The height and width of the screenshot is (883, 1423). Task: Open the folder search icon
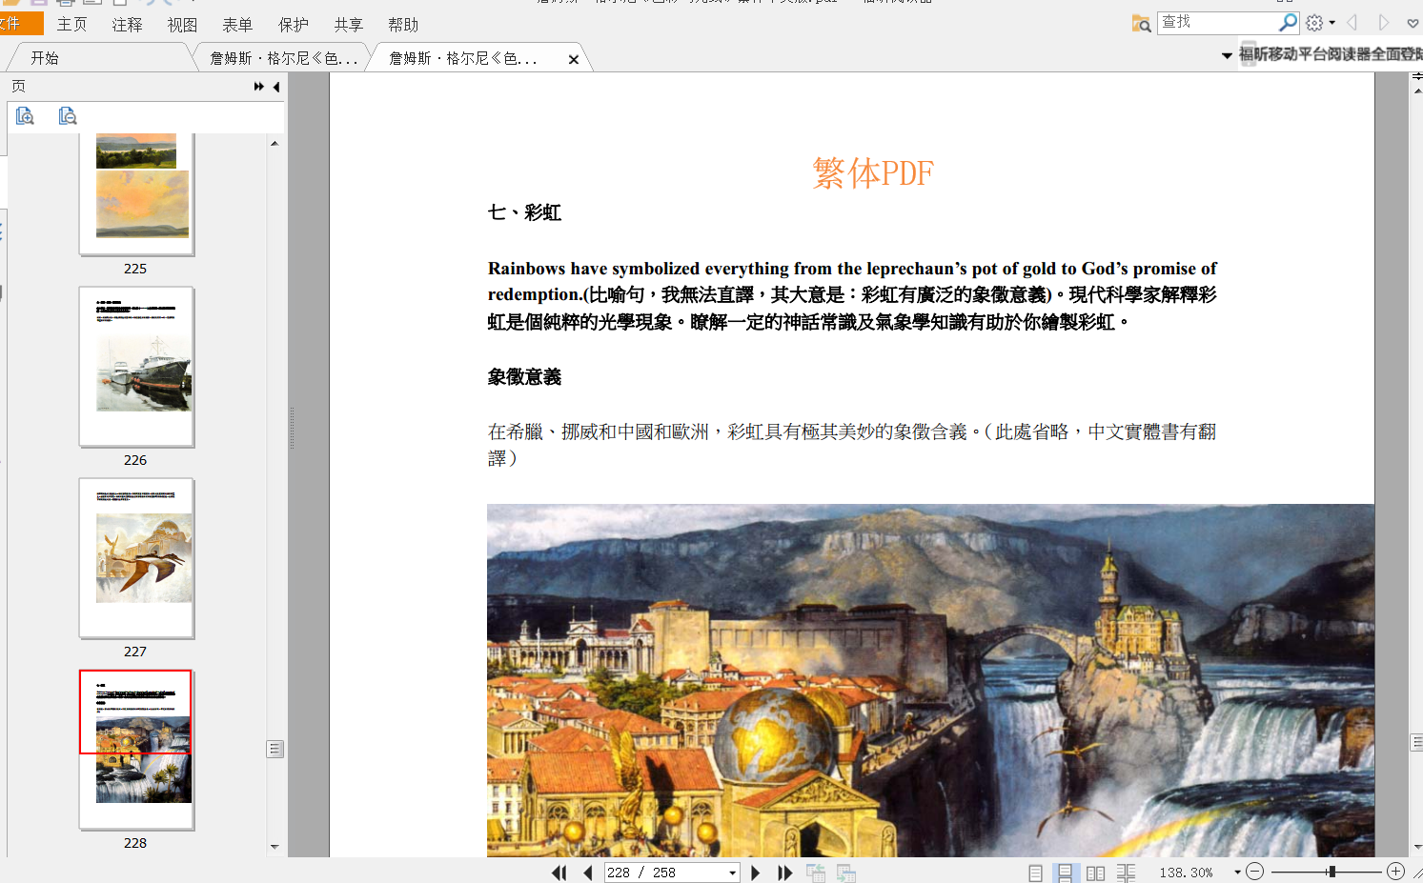point(1141,23)
